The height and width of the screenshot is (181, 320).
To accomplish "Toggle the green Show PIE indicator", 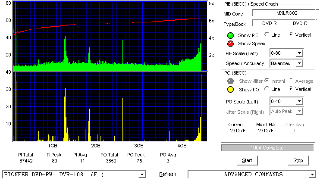I will (230, 35).
